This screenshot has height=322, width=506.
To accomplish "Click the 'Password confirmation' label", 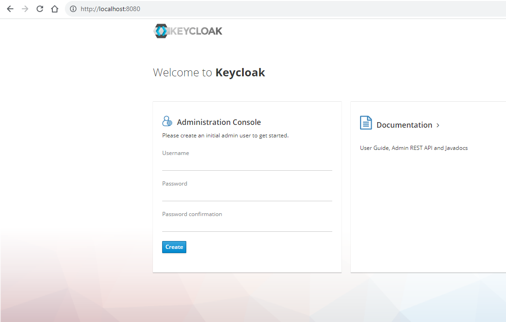I will [192, 214].
